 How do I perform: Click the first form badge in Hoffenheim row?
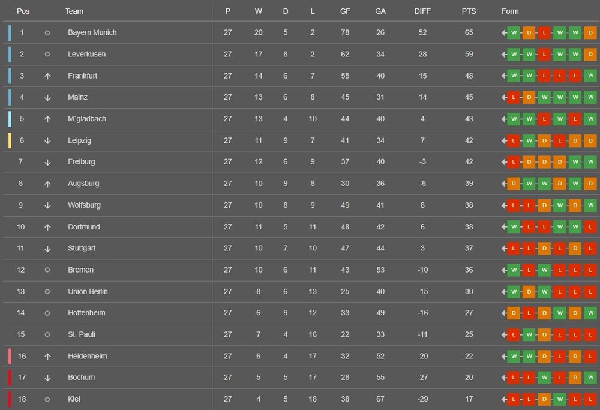[x=513, y=313]
